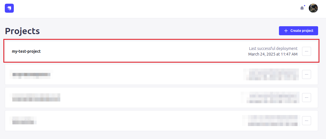The width and height of the screenshot is (326, 139).
Task: Click the unread dot on the notification bell
Action: 305,6
